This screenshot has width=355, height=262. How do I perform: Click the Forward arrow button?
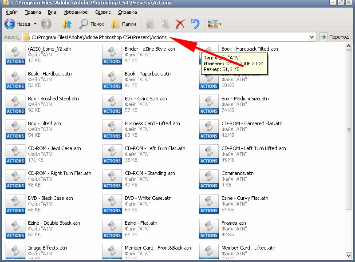pyautogui.click(x=46, y=24)
